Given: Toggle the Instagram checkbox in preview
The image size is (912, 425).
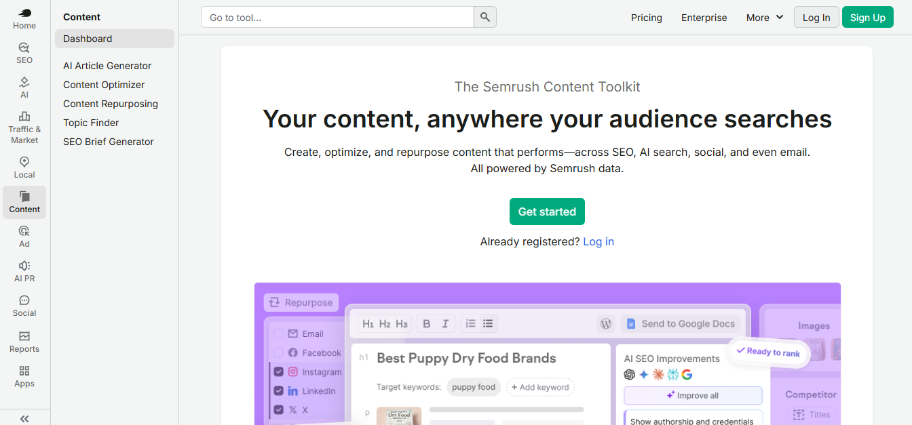Looking at the screenshot, I should click(278, 371).
